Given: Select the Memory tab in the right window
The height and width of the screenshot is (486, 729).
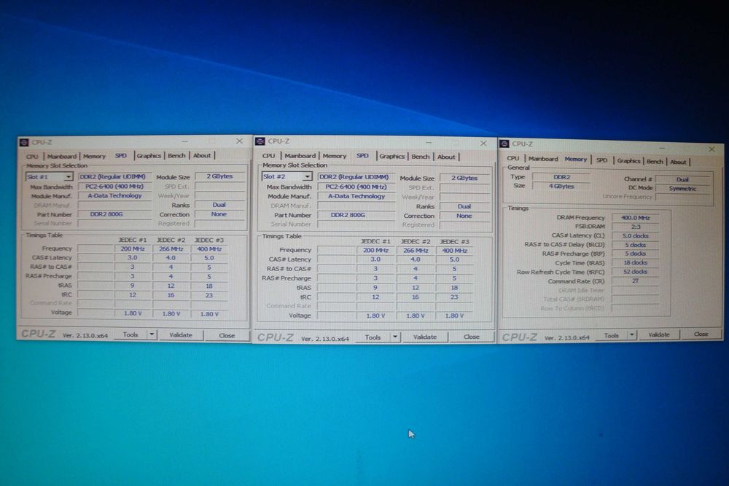Looking at the screenshot, I should [x=576, y=160].
